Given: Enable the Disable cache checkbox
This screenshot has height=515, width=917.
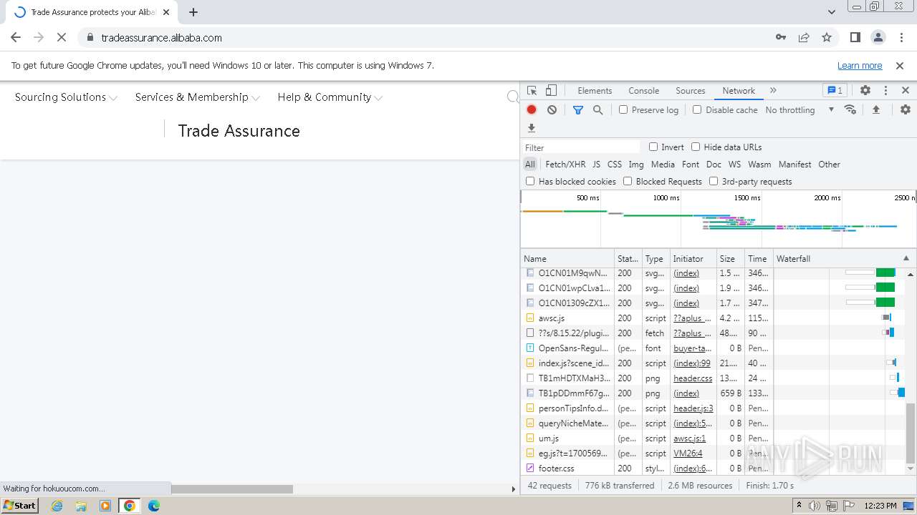Looking at the screenshot, I should click(x=697, y=109).
